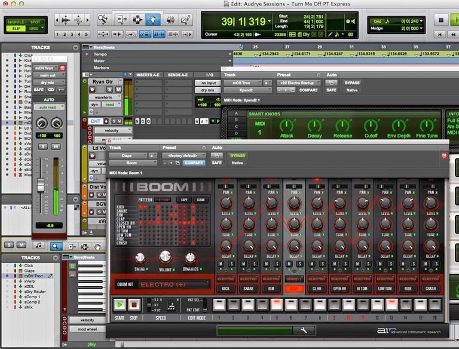Open the upper TRACKS list menu arrow
Viewport: 459px width, 349px height.
76,47
